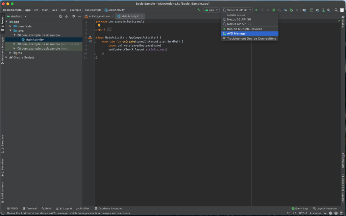Viewport: 346px width, 216px height.
Task: Start debugging with the green Debug bug icon
Action: tap(274, 10)
